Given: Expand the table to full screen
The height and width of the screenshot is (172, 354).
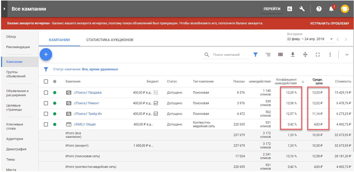Looking at the screenshot, I should pos(318,55).
